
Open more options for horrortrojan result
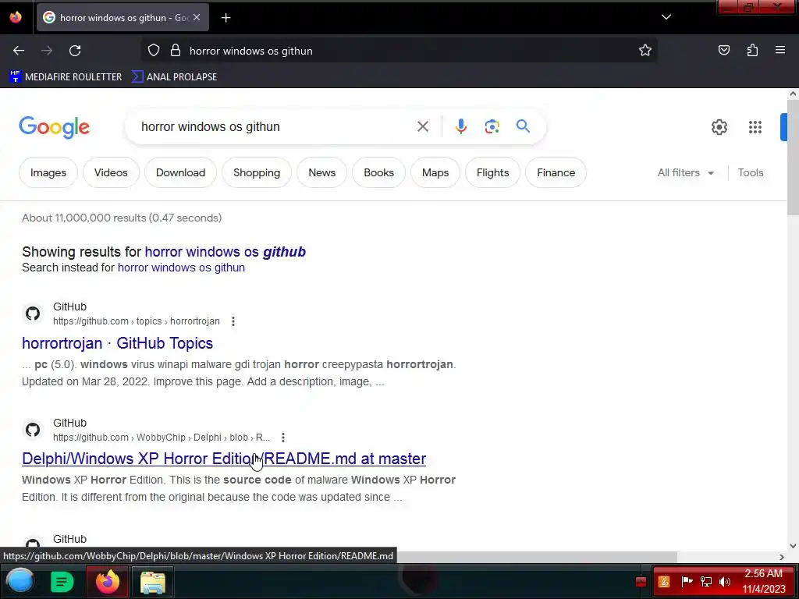[233, 321]
